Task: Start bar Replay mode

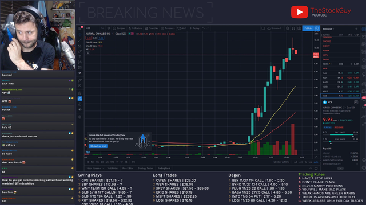Action: [194, 28]
